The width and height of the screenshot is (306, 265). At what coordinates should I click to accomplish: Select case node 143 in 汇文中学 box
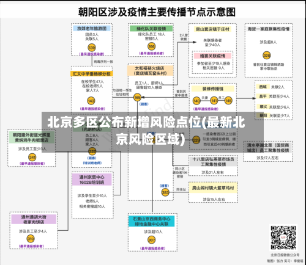[x=91, y=101]
